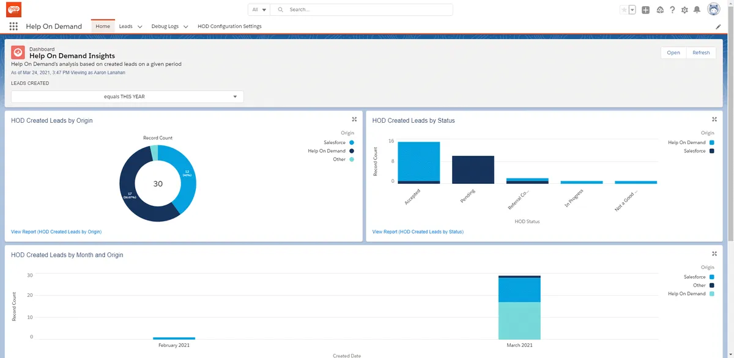Toggle Other legend in Month and Origin chart
734x358 pixels.
tap(712, 285)
